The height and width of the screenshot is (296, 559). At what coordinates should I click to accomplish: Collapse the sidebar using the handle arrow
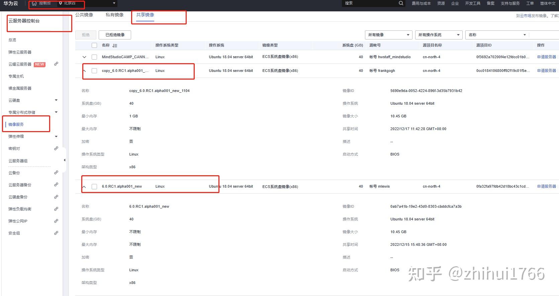point(65,160)
